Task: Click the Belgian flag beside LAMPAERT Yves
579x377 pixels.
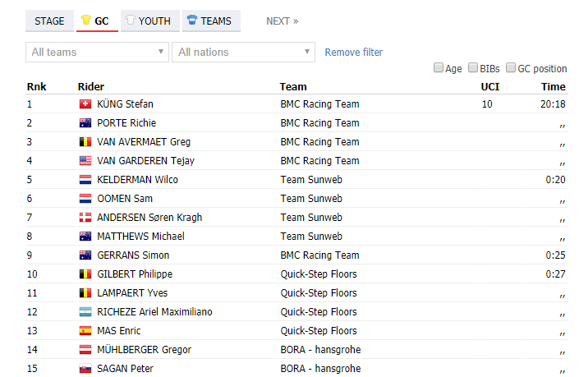Action: point(85,293)
